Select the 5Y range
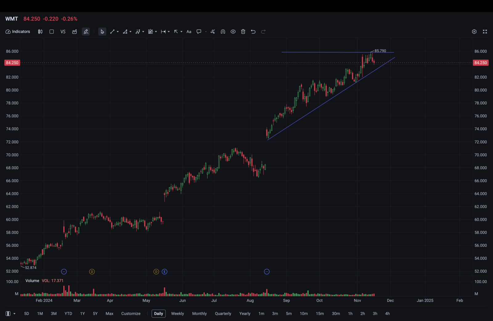 (x=95, y=314)
